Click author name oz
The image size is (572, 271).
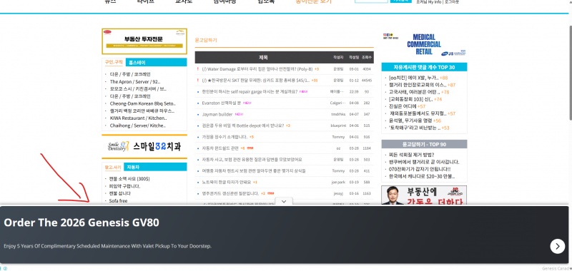[338, 148]
